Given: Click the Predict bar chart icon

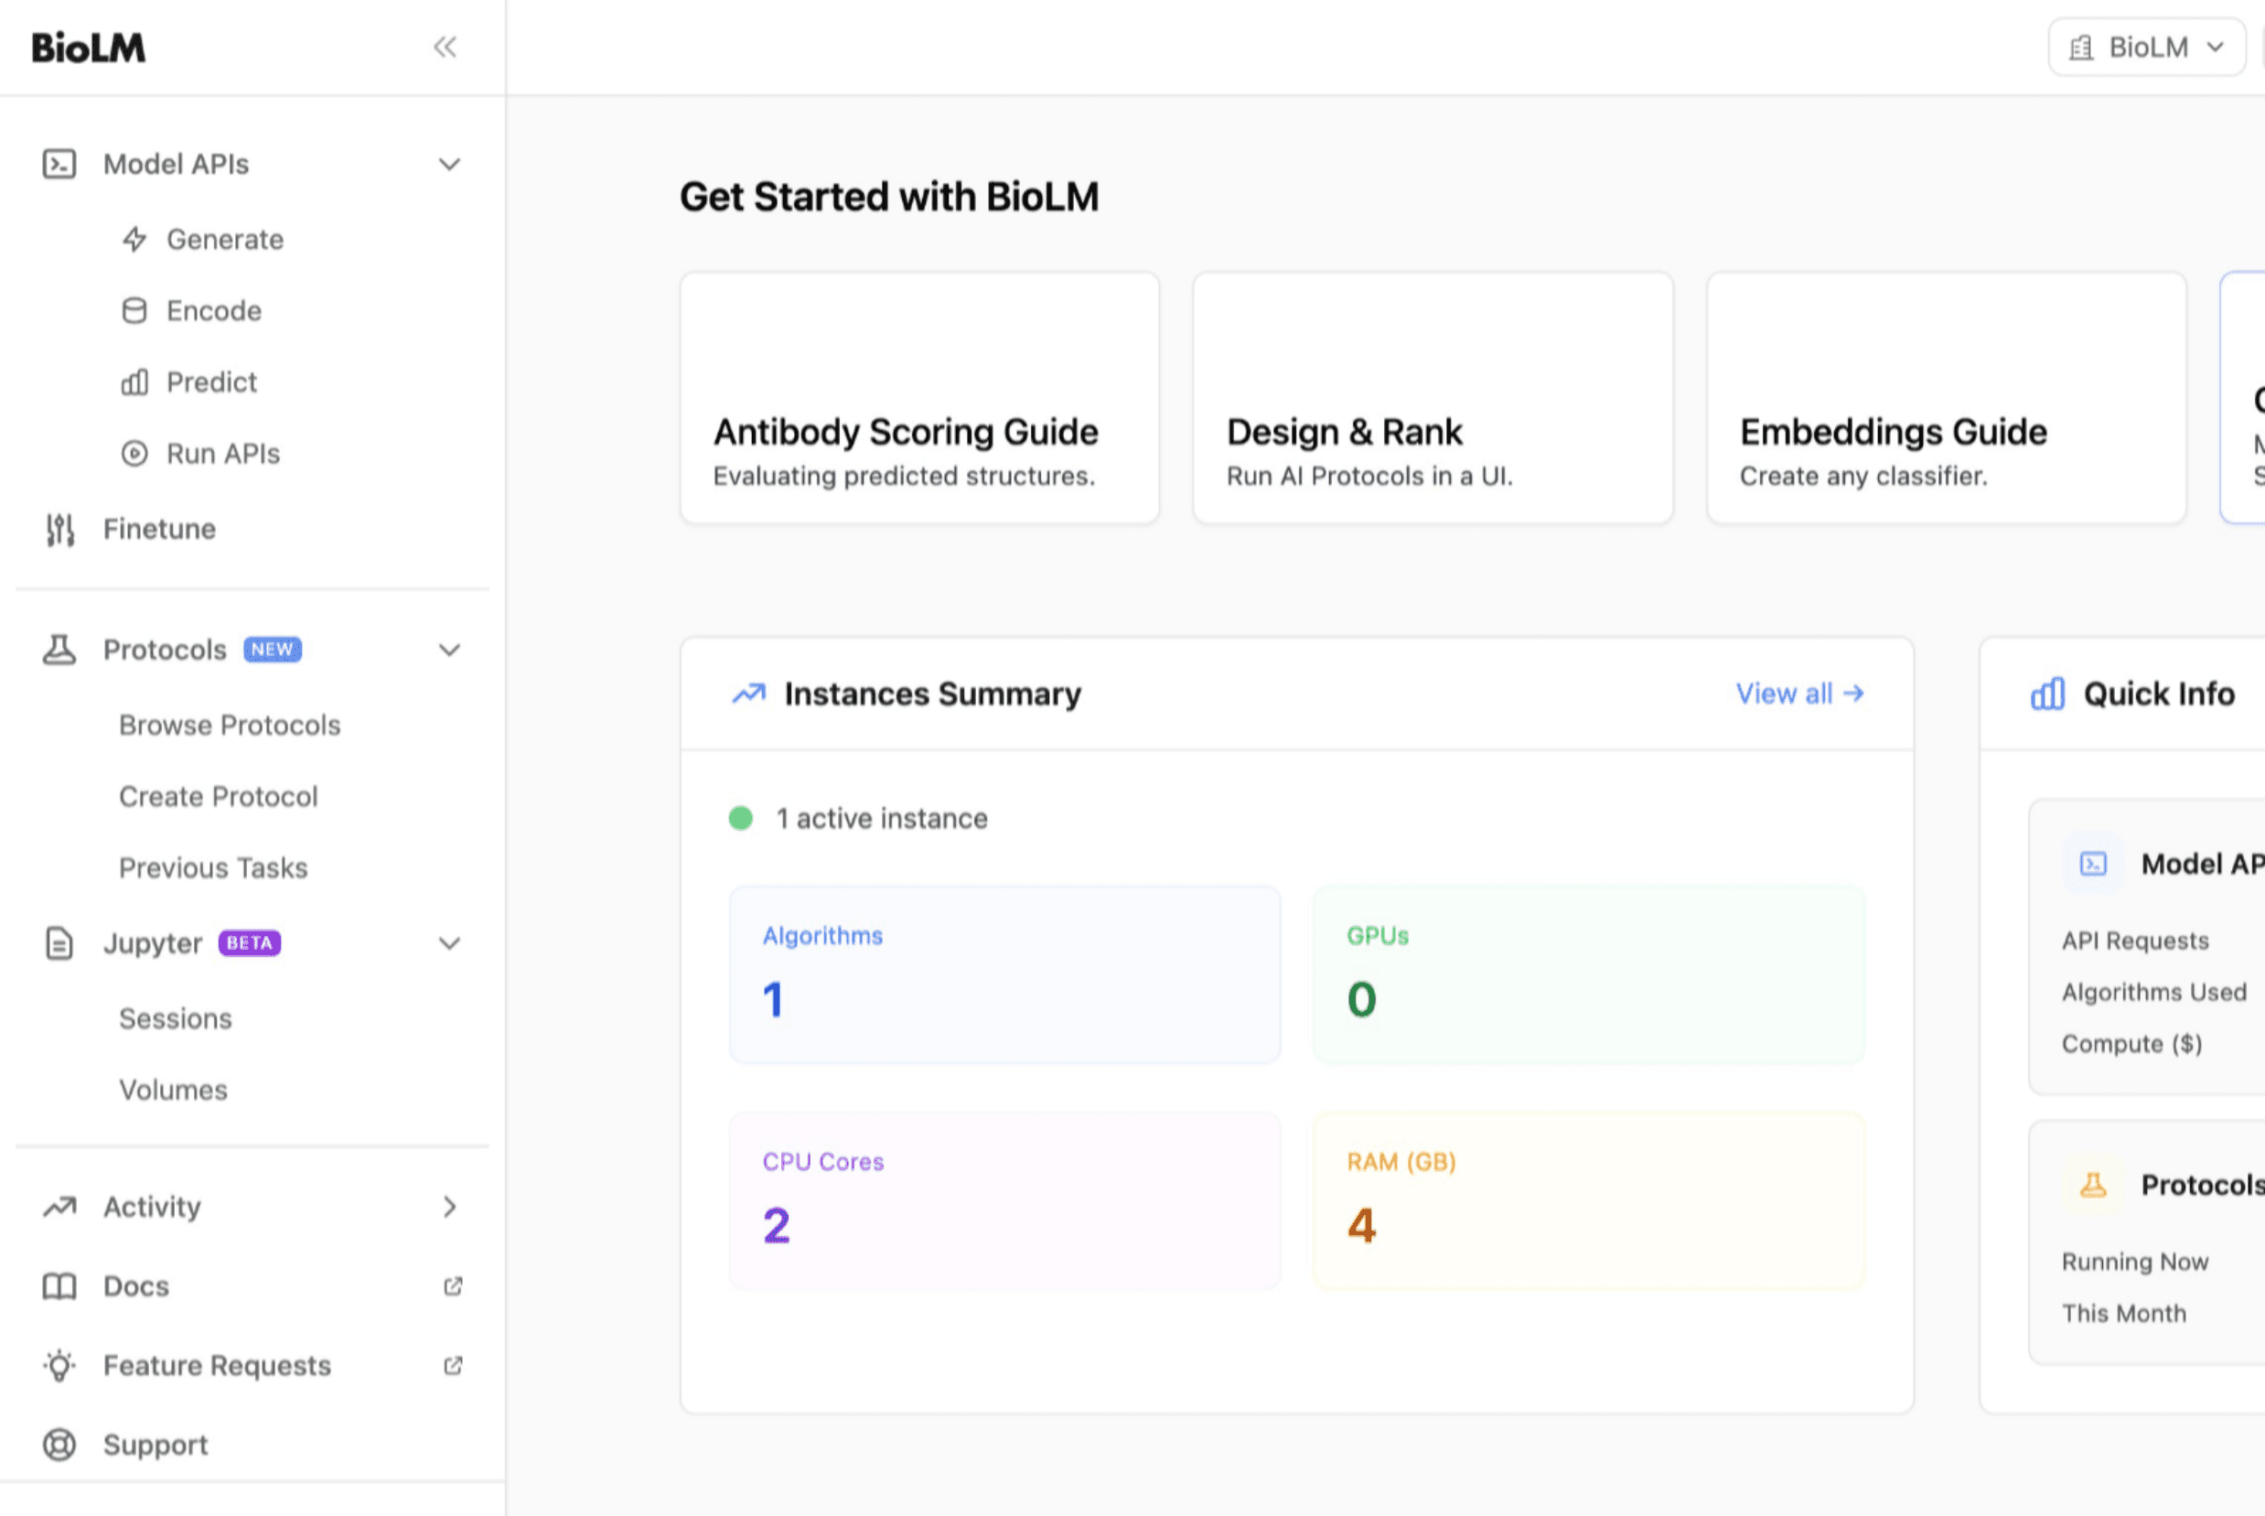Looking at the screenshot, I should pyautogui.click(x=134, y=382).
